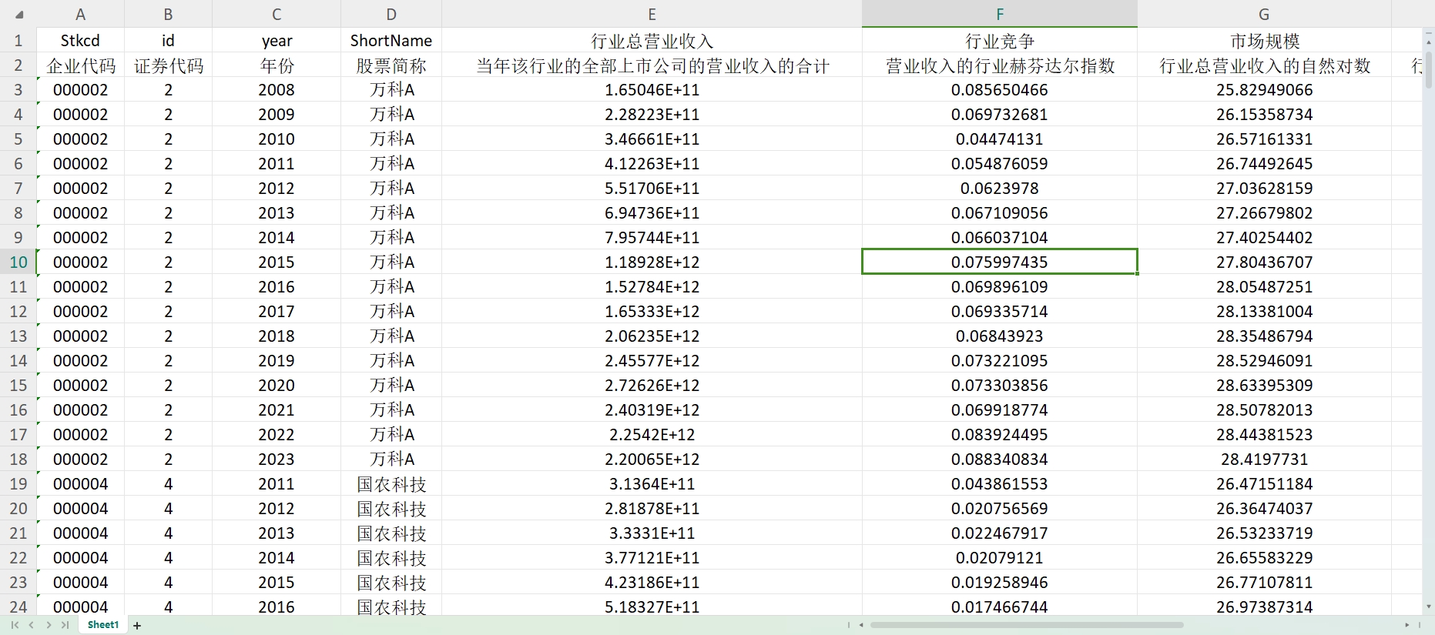Click the '26.65583229' cell
1435x635 pixels.
[1264, 557]
